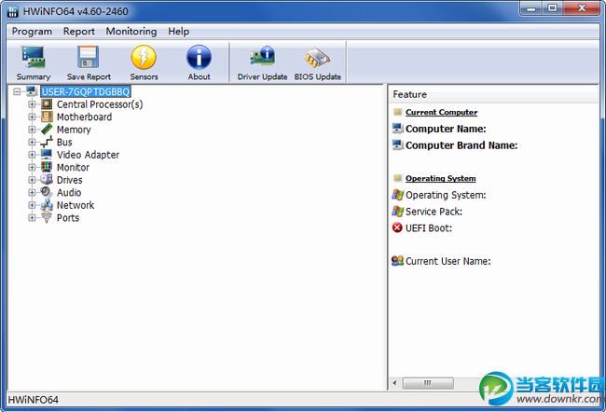
Task: Click the Feature column header
Action: coord(493,94)
